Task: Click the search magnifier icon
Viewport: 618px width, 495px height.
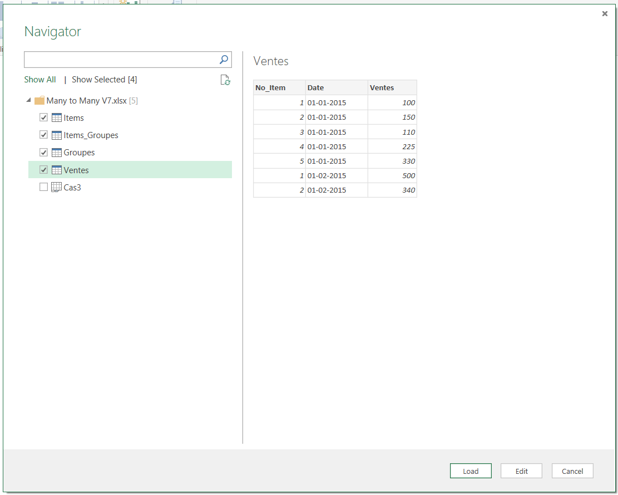Action: 224,60
